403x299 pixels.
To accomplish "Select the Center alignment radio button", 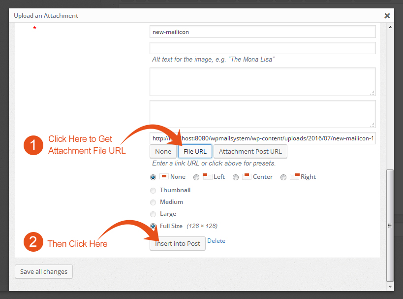I will click(236, 177).
